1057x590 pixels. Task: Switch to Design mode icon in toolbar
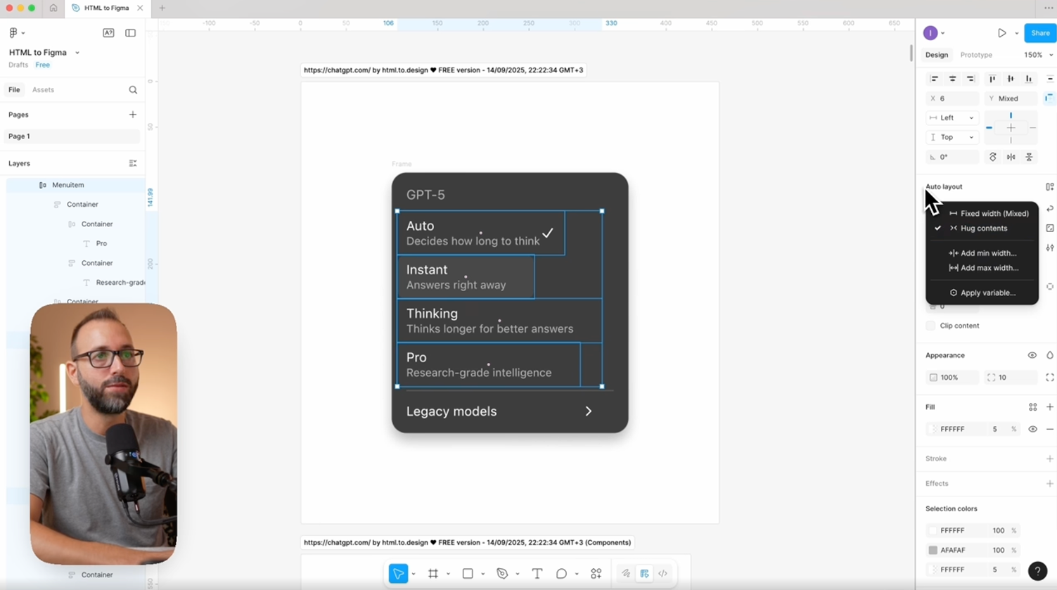click(644, 574)
